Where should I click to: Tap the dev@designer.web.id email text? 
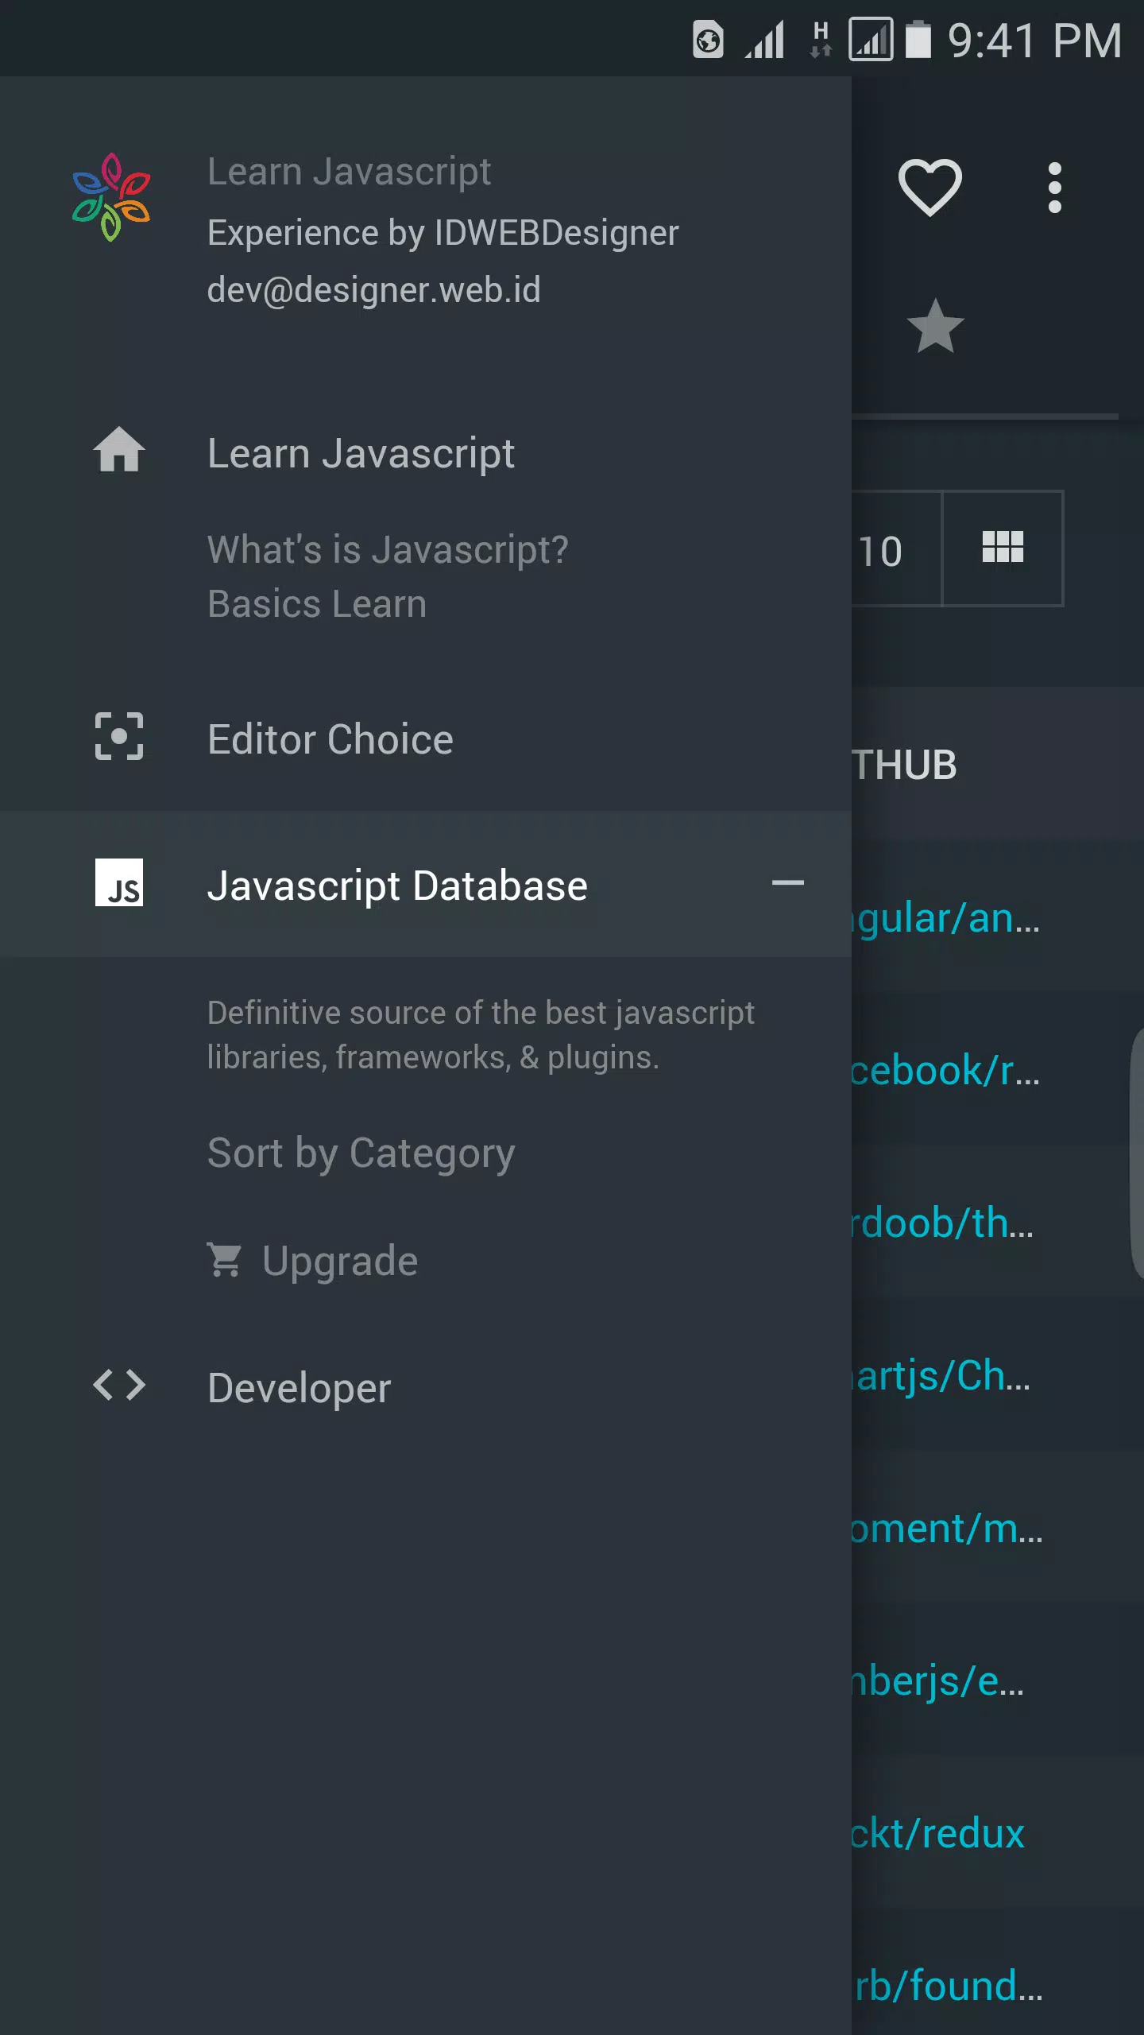point(373,291)
